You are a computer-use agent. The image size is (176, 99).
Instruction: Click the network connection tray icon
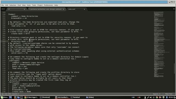pyautogui.click(x=148, y=97)
